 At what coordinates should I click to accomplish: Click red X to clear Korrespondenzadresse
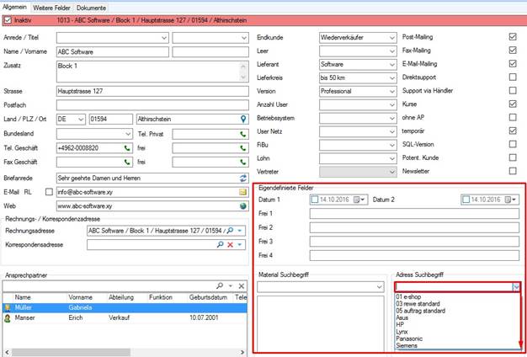pos(230,245)
